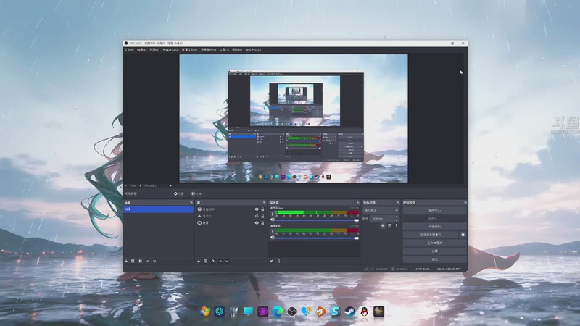The image size is (580, 326).
Task: Open the View menu
Action: tap(154, 49)
